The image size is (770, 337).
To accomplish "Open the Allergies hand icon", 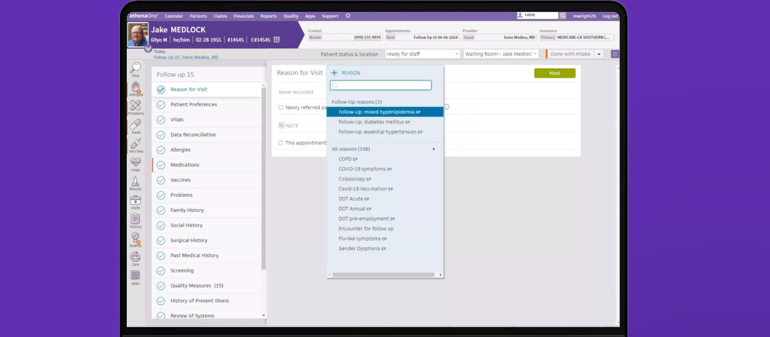I will [x=135, y=88].
